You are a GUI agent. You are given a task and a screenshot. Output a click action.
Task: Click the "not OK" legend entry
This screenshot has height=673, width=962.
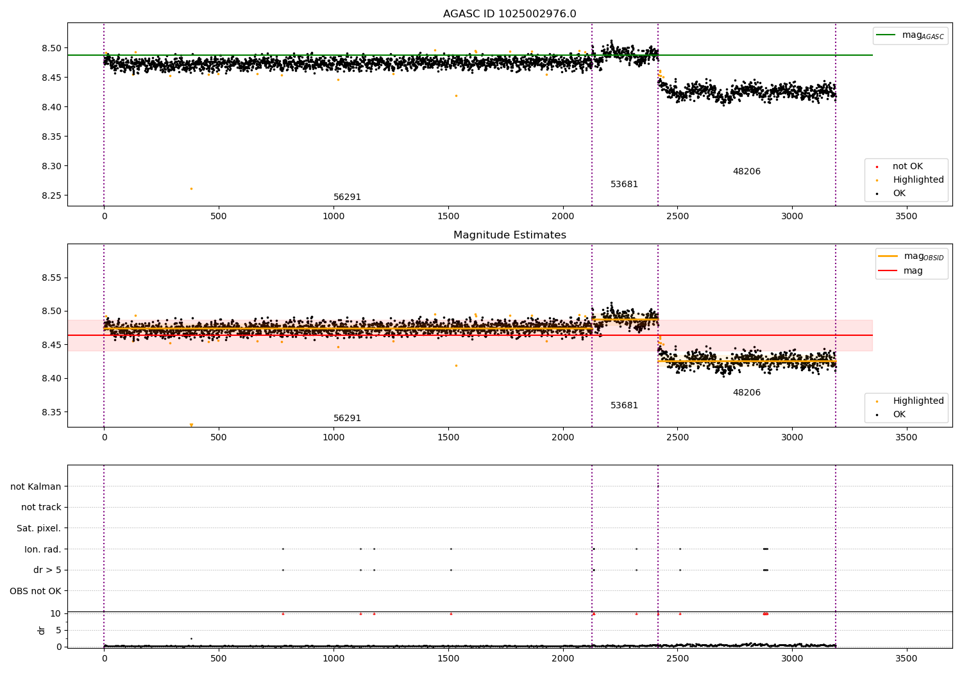tap(907, 167)
